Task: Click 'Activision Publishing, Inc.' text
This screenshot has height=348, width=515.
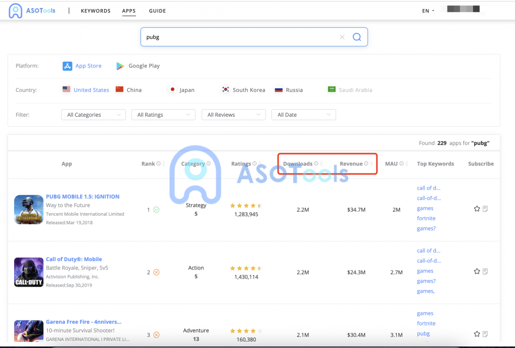Action: (72, 277)
